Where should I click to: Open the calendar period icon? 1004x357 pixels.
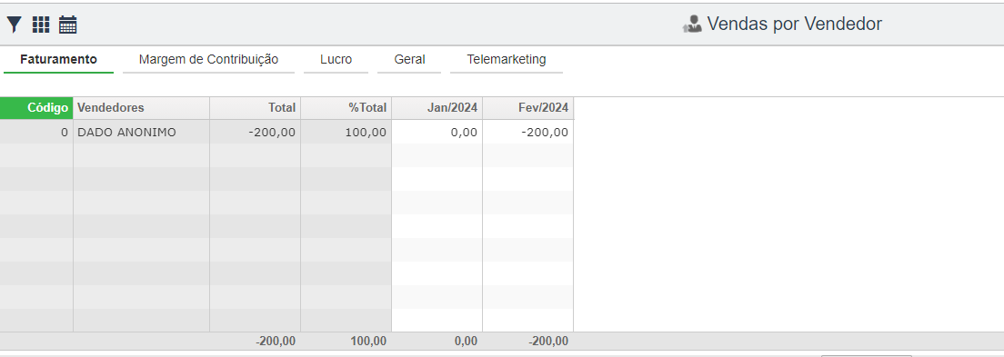(x=68, y=25)
